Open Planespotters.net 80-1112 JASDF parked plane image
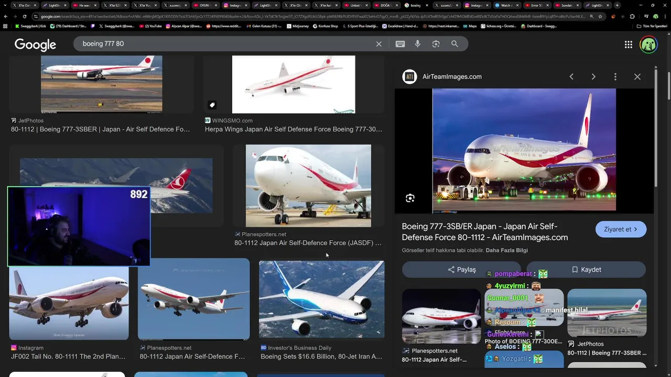Image resolution: width=671 pixels, height=377 pixels. click(x=308, y=186)
